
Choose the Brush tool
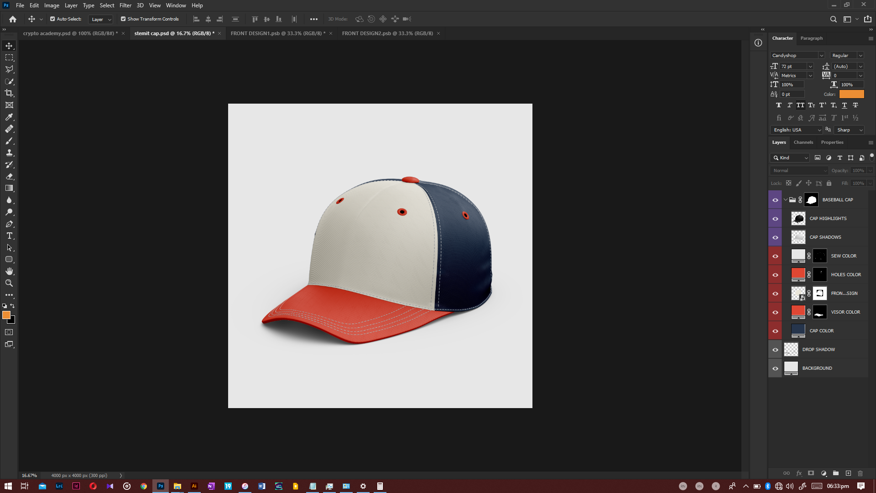[x=9, y=141]
